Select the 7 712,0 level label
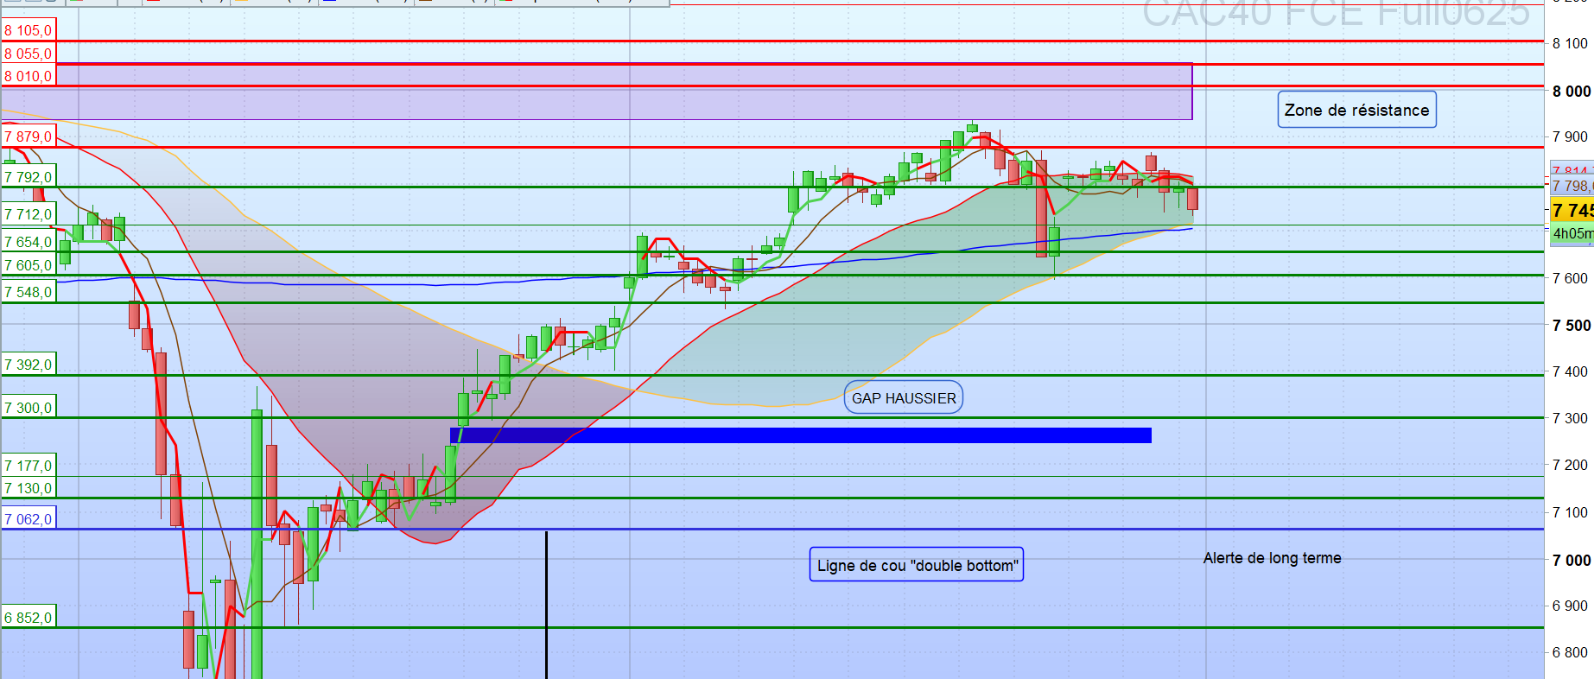Screen dimensions: 1594x679 29,214
